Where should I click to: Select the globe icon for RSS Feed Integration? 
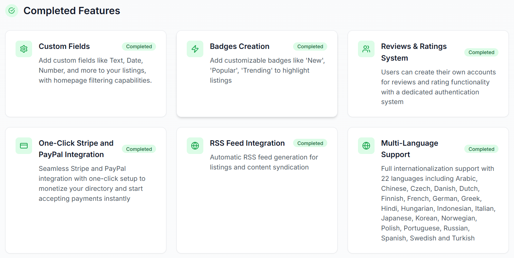pyautogui.click(x=195, y=146)
